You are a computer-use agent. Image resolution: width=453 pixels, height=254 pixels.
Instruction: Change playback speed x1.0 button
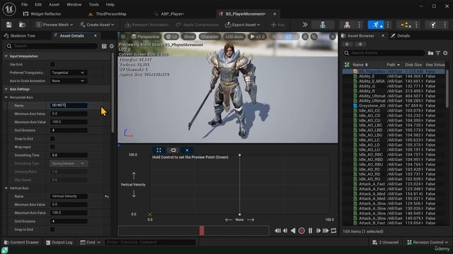coord(257,37)
